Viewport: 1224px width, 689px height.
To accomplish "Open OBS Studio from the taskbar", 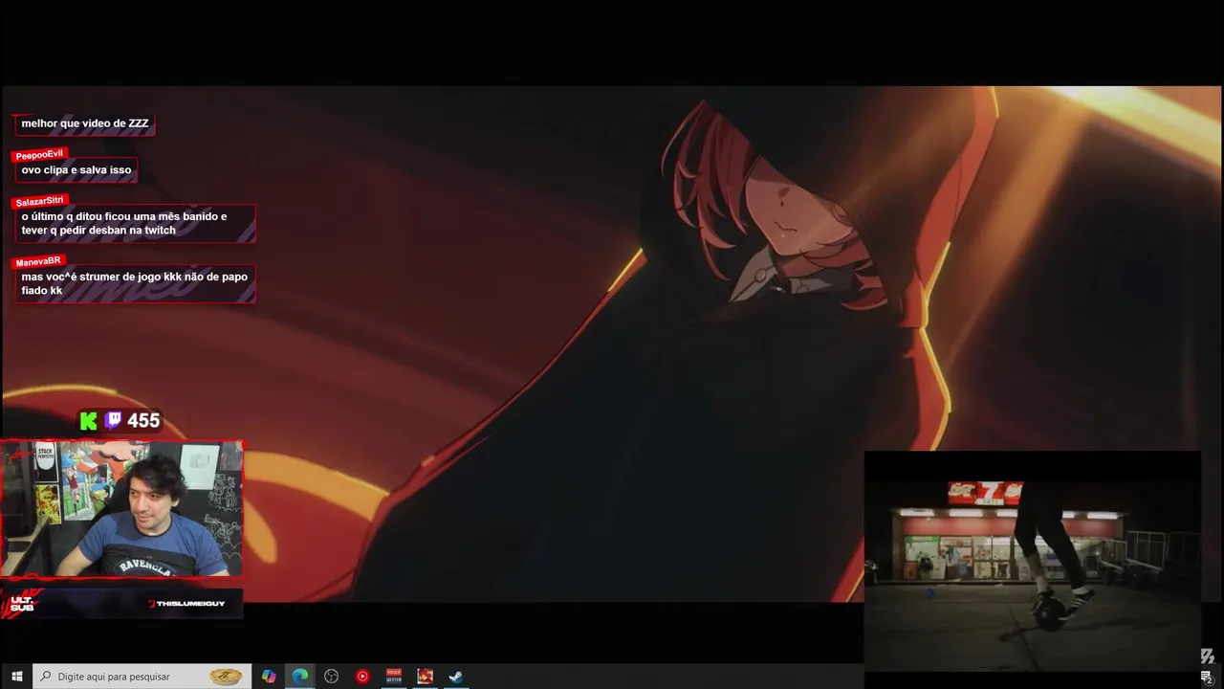I will tap(332, 677).
